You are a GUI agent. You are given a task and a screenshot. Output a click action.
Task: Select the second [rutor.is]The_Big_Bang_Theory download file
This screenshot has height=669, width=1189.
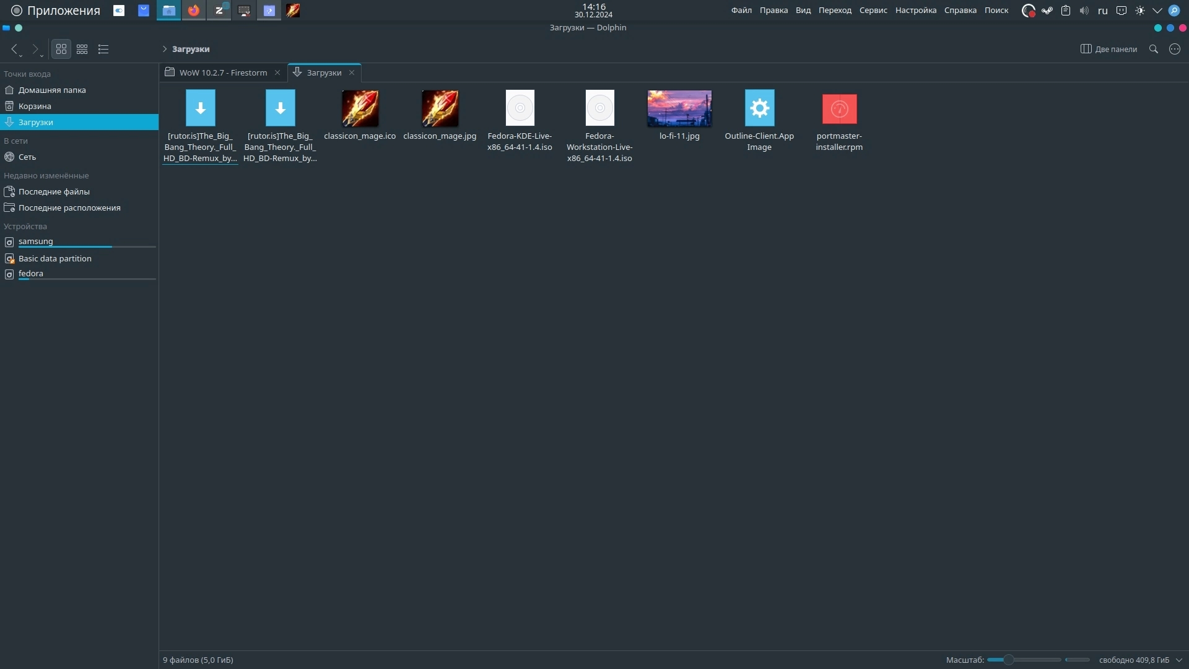[x=280, y=126]
